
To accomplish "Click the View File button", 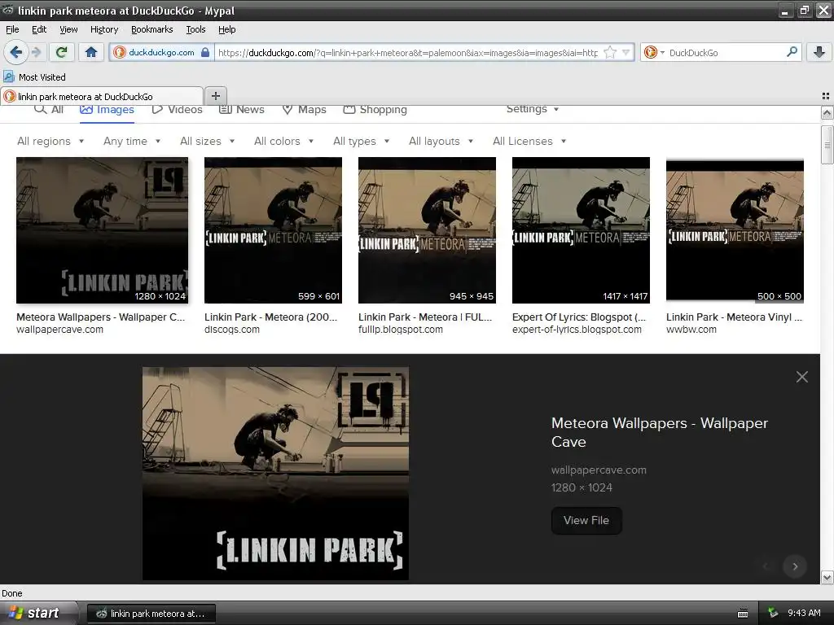I will pyautogui.click(x=586, y=520).
